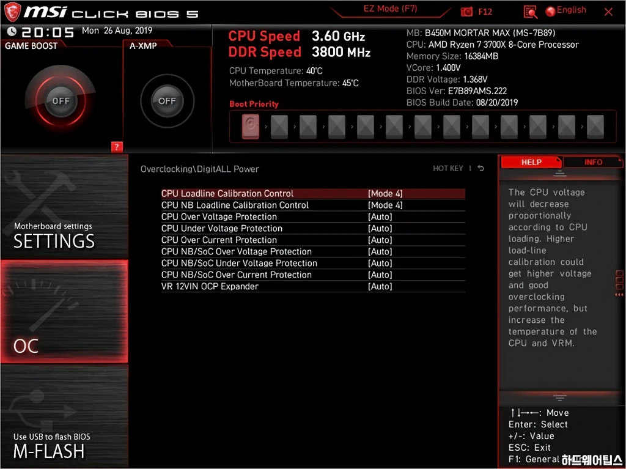Select the VR 12VIN OCP Expander row label

pyautogui.click(x=210, y=286)
